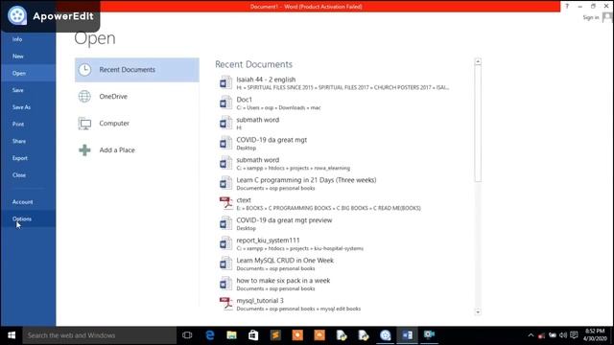Viewport: 614px width, 345px height.
Task: Click the volume speaker tray icon
Action: click(x=563, y=335)
